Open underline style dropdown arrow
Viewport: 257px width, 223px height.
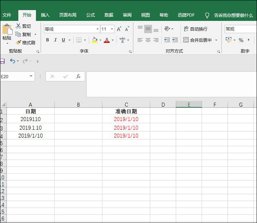70,40
